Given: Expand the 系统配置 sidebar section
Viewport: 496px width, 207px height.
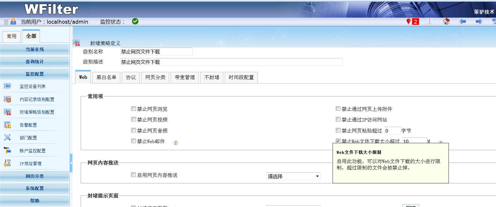Looking at the screenshot, I should click(35, 189).
